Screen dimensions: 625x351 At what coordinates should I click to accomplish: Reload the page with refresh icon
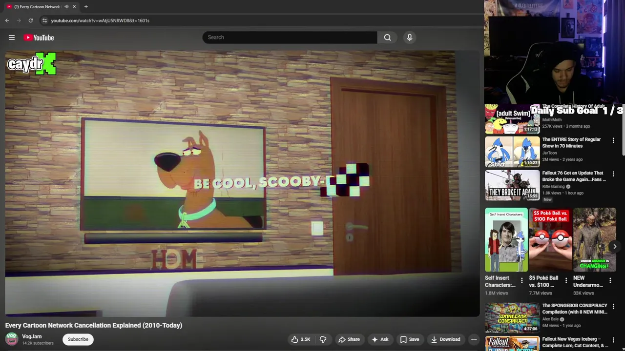pyautogui.click(x=31, y=20)
